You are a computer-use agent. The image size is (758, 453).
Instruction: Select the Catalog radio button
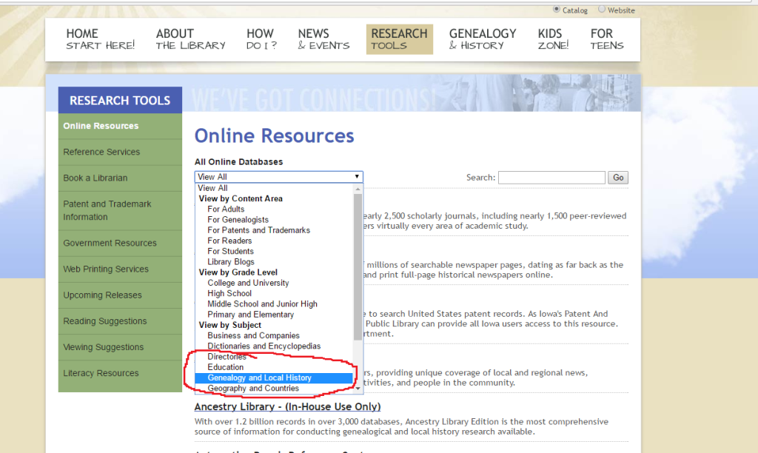[557, 10]
